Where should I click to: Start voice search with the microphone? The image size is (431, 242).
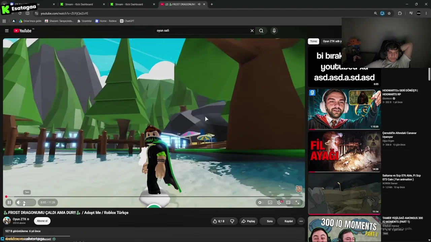tap(274, 31)
